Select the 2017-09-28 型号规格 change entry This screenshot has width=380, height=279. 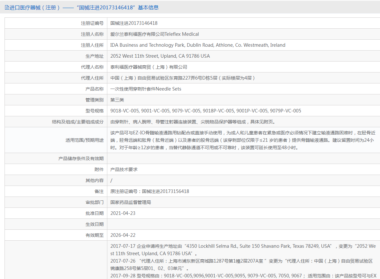coord(243,275)
